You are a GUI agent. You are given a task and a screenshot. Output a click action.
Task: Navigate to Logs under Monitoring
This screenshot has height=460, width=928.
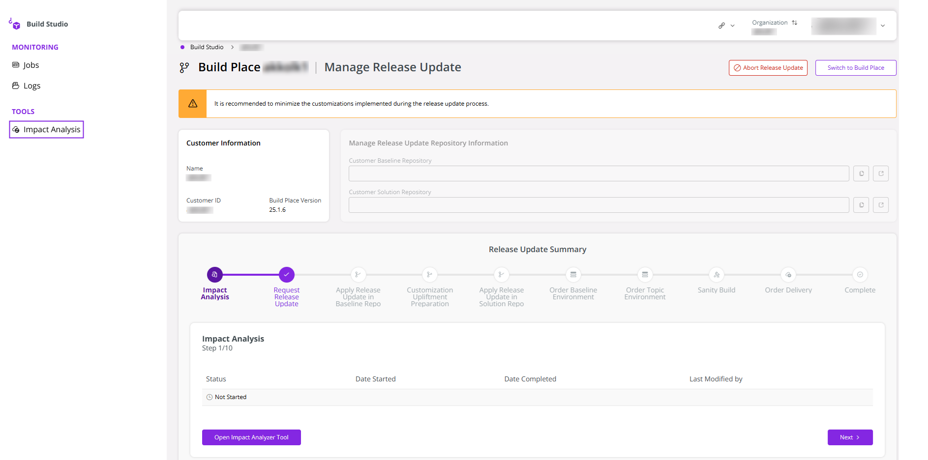point(31,85)
